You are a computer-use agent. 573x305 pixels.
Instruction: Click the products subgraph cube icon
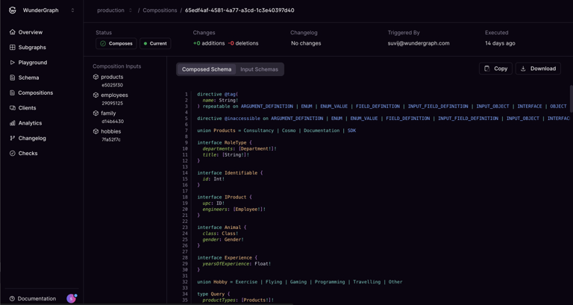click(x=95, y=77)
